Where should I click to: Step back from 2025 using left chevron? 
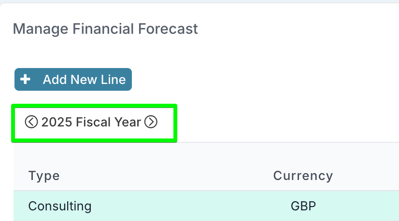(x=31, y=122)
